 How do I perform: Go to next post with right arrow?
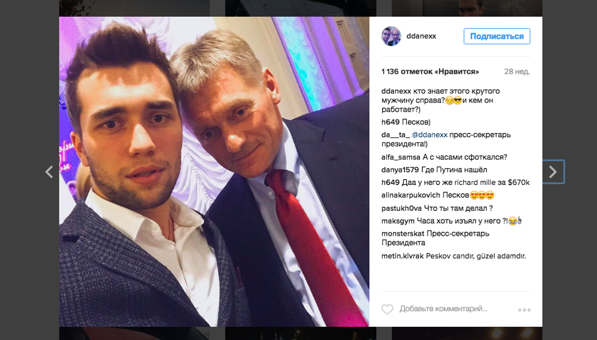pyautogui.click(x=553, y=172)
